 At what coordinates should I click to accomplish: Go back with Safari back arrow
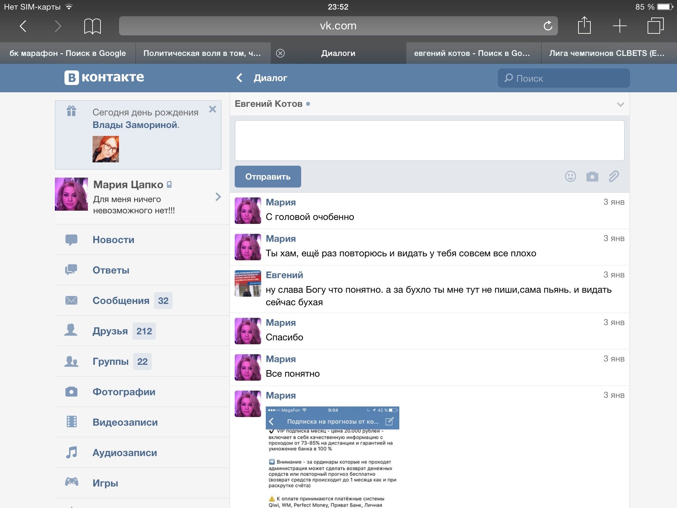point(23,26)
